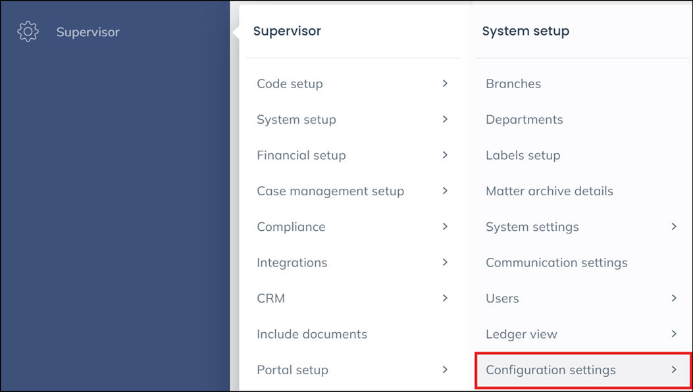Open Code setup from the Supervisor menu

click(x=290, y=84)
